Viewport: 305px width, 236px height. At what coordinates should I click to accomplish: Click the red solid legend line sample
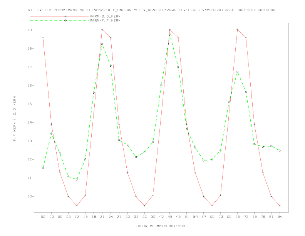60,16
